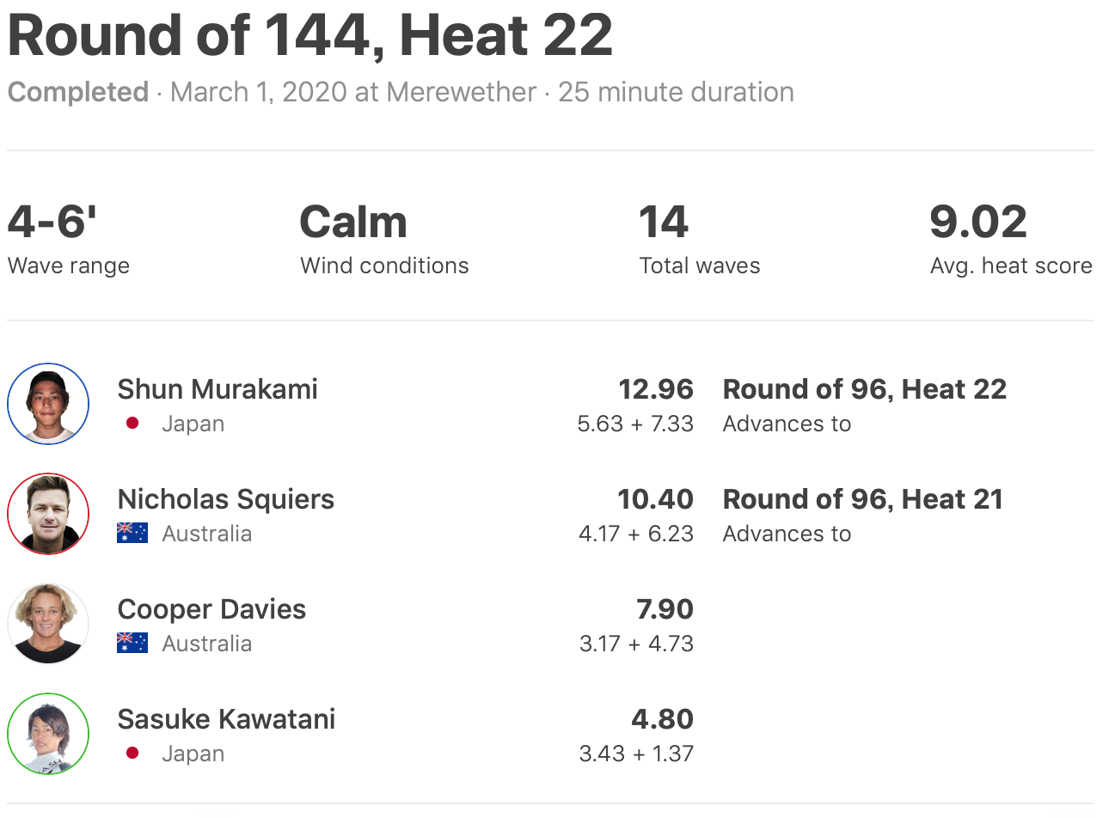Image resolution: width=1109 pixels, height=818 pixels.
Task: Click Nicholas Squiers' 10.40 heat total
Action: point(655,499)
